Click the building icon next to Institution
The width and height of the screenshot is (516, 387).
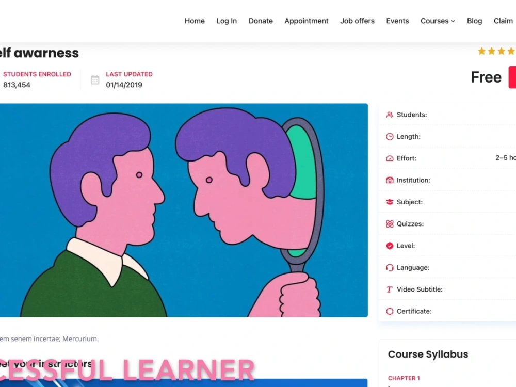390,180
